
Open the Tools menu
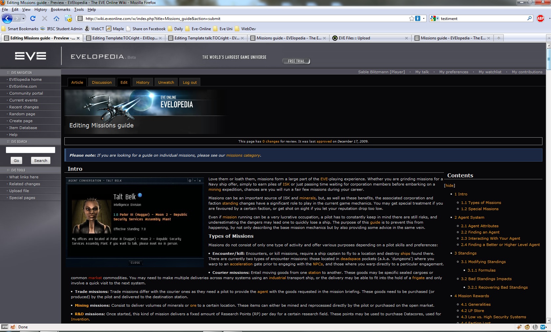click(x=79, y=10)
